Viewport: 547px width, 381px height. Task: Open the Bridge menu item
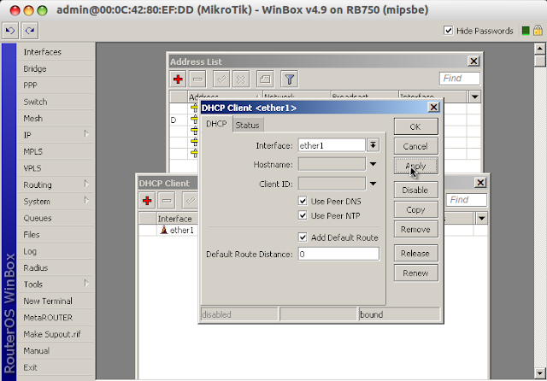56,68
